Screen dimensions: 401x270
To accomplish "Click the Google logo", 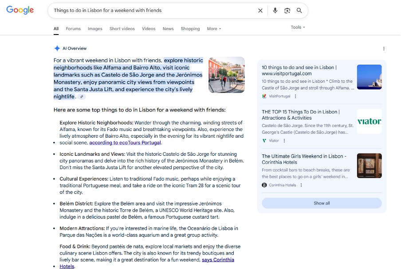I will pyautogui.click(x=20, y=10).
